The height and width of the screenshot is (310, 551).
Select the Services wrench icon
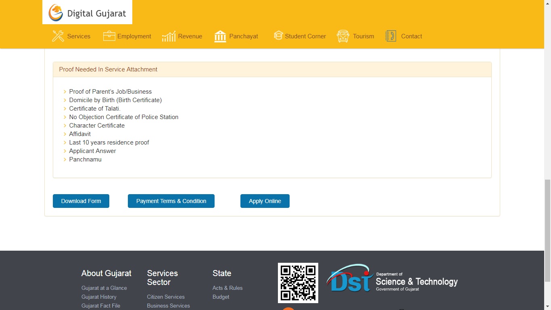click(57, 36)
